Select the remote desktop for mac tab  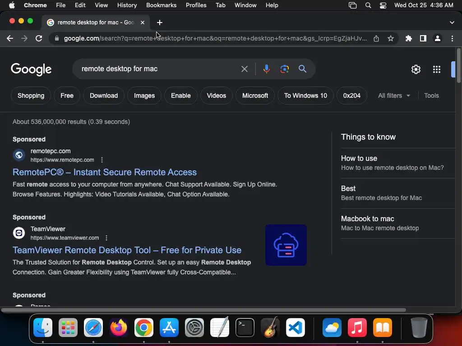coord(96,23)
